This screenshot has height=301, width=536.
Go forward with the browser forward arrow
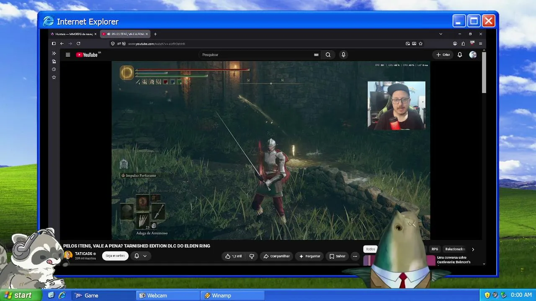(70, 43)
